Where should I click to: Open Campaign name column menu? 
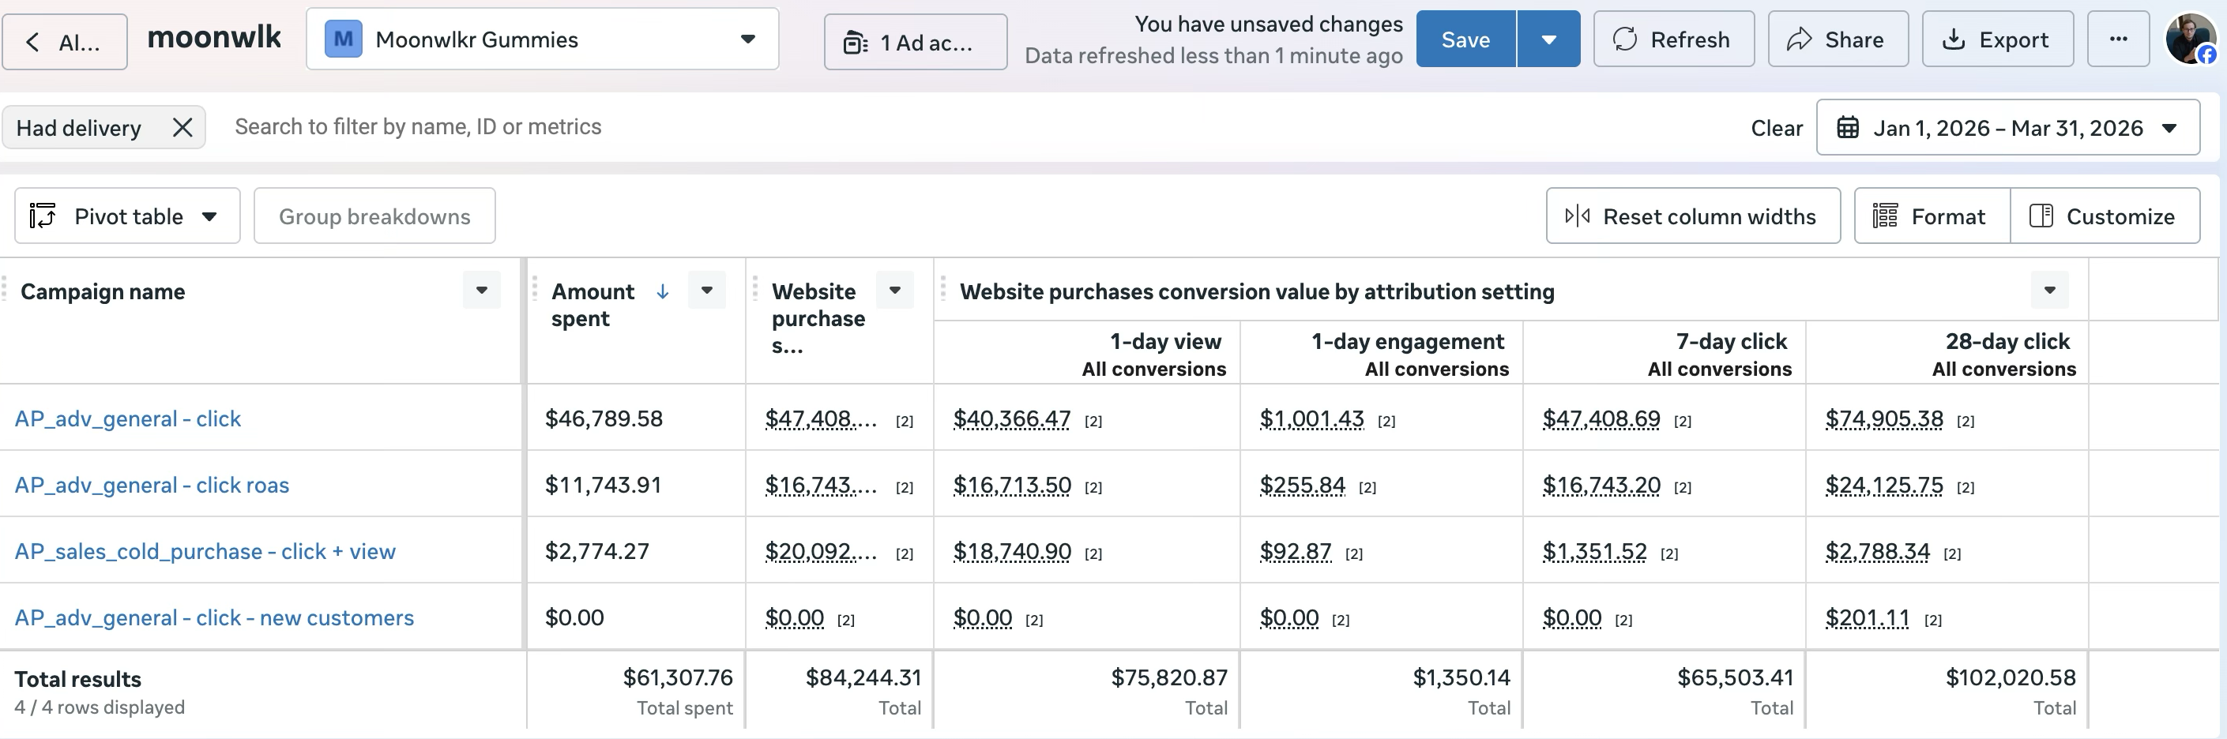pyautogui.click(x=482, y=291)
